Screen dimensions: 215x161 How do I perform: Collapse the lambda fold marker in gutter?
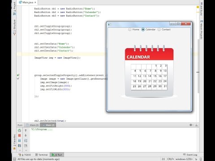pyautogui.click(x=18, y=78)
